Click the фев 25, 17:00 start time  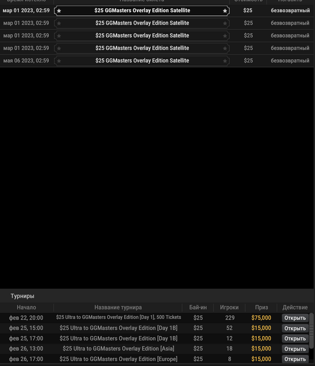pyautogui.click(x=26, y=338)
